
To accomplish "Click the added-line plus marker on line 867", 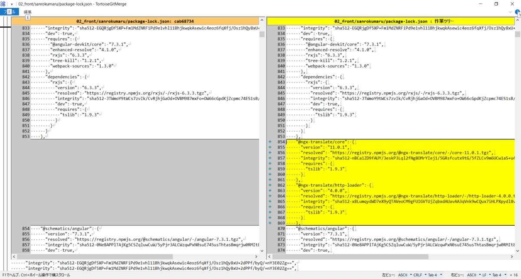I will click(x=270, y=212).
